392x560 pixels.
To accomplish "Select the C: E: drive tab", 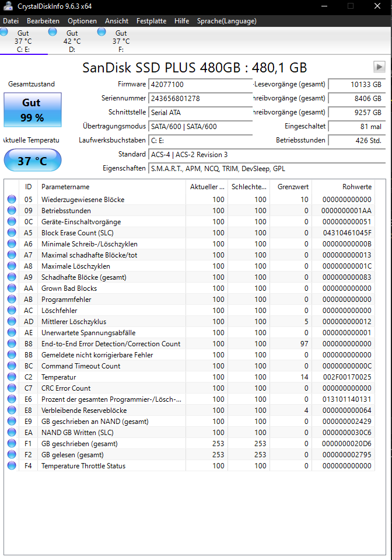I will 23,41.
